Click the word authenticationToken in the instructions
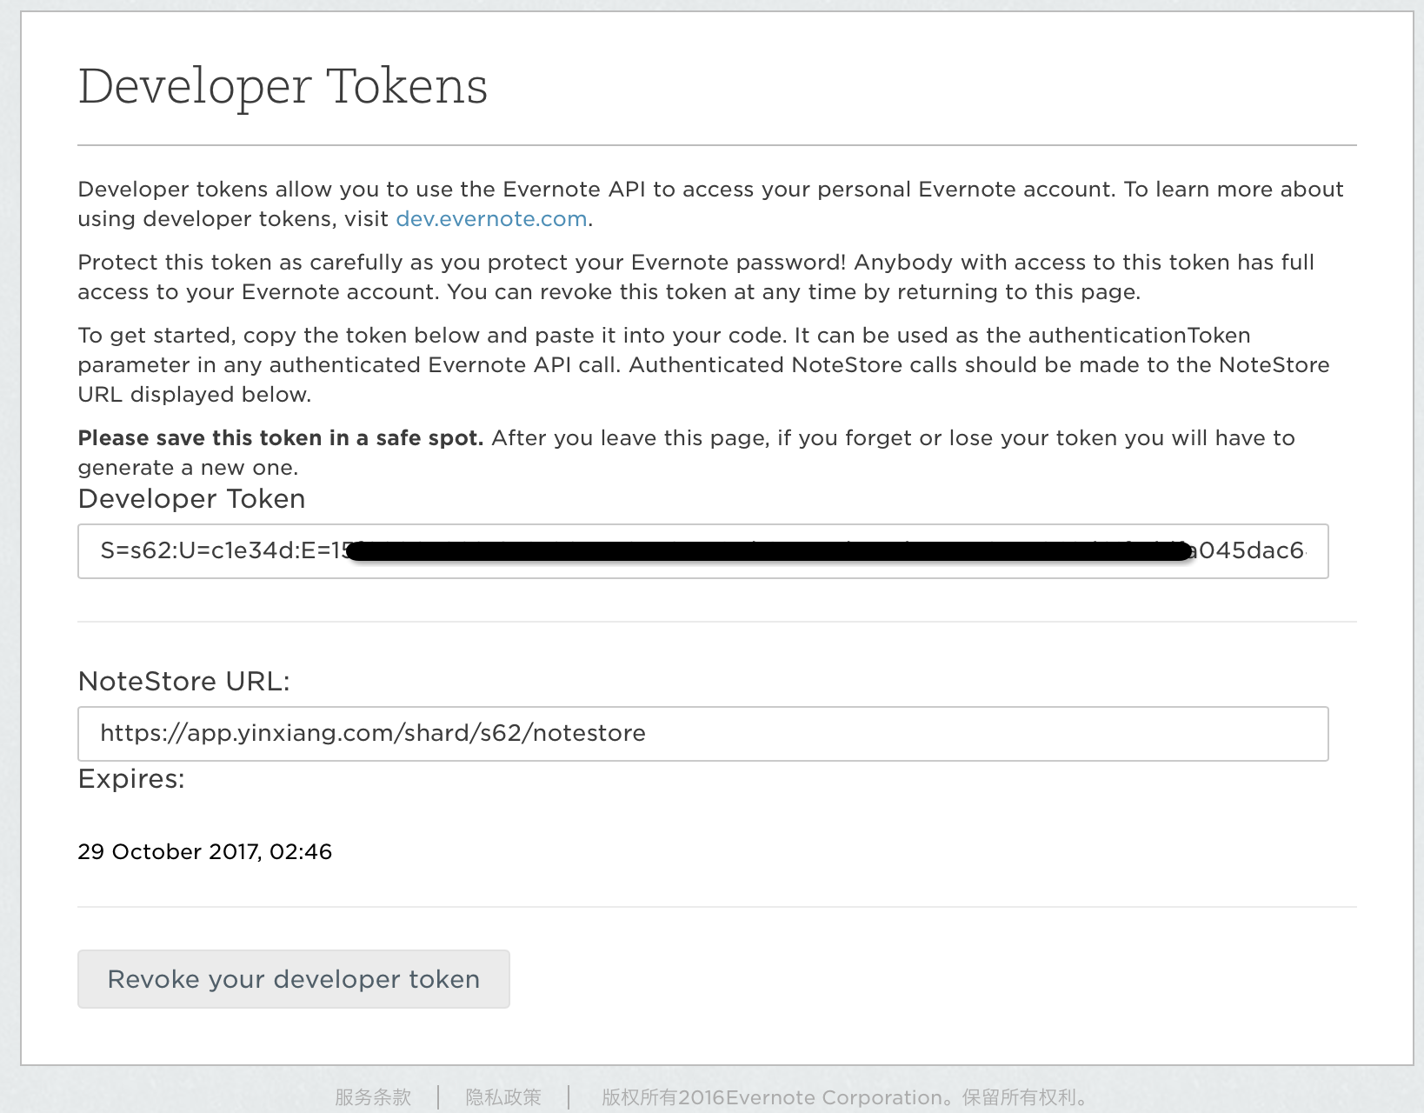The image size is (1424, 1113). pyautogui.click(x=1139, y=336)
